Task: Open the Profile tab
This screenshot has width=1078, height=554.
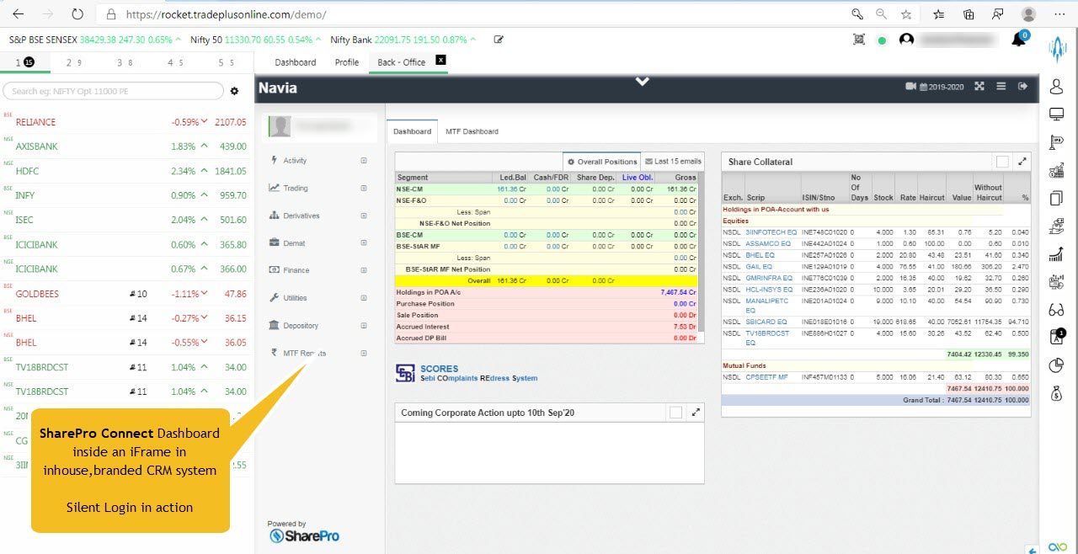Action: click(346, 62)
